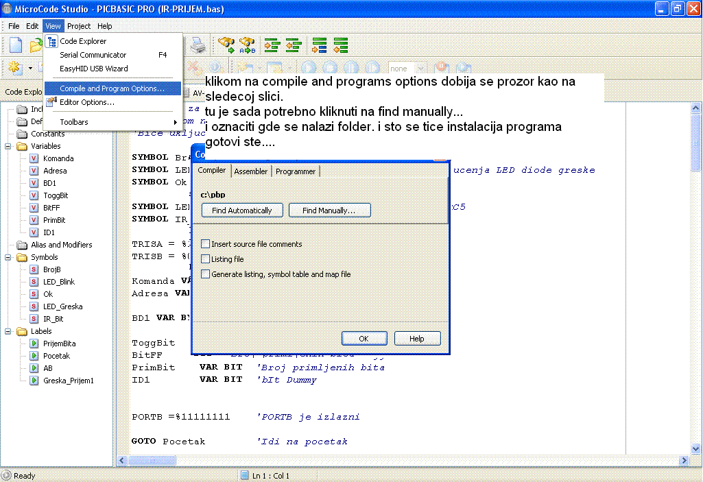Image resolution: width=703 pixels, height=482 pixels.
Task: Click the Ready status bar icon
Action: 6,475
